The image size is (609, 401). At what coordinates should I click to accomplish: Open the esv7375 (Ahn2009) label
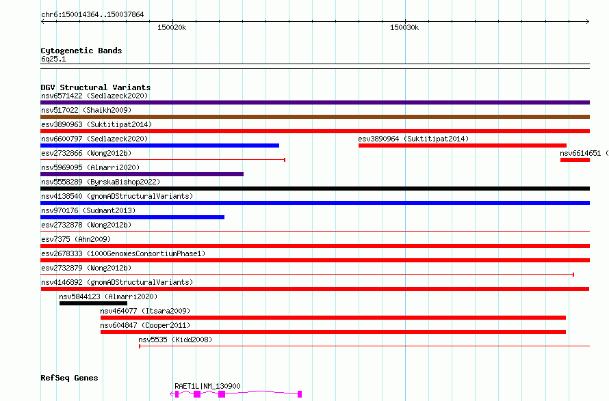(76, 239)
